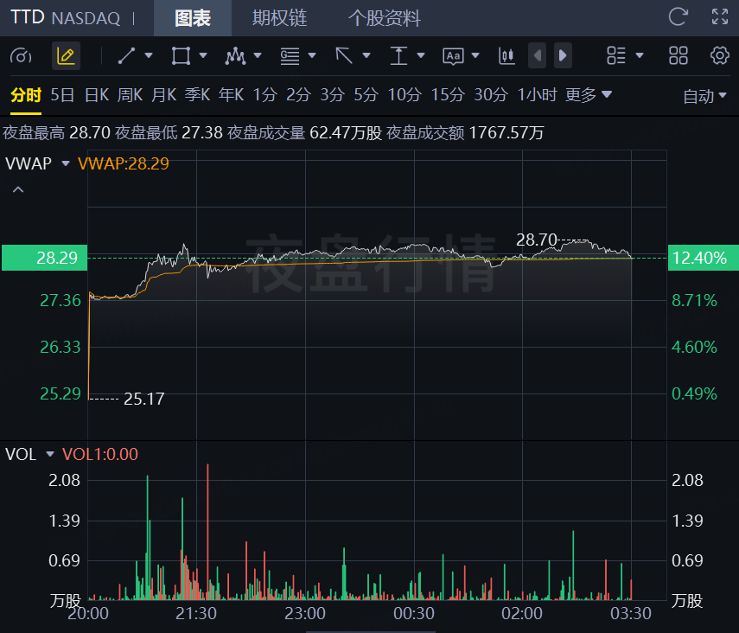Open the quote dashboard gauge icon
Screen dimensions: 739x633
pos(21,56)
